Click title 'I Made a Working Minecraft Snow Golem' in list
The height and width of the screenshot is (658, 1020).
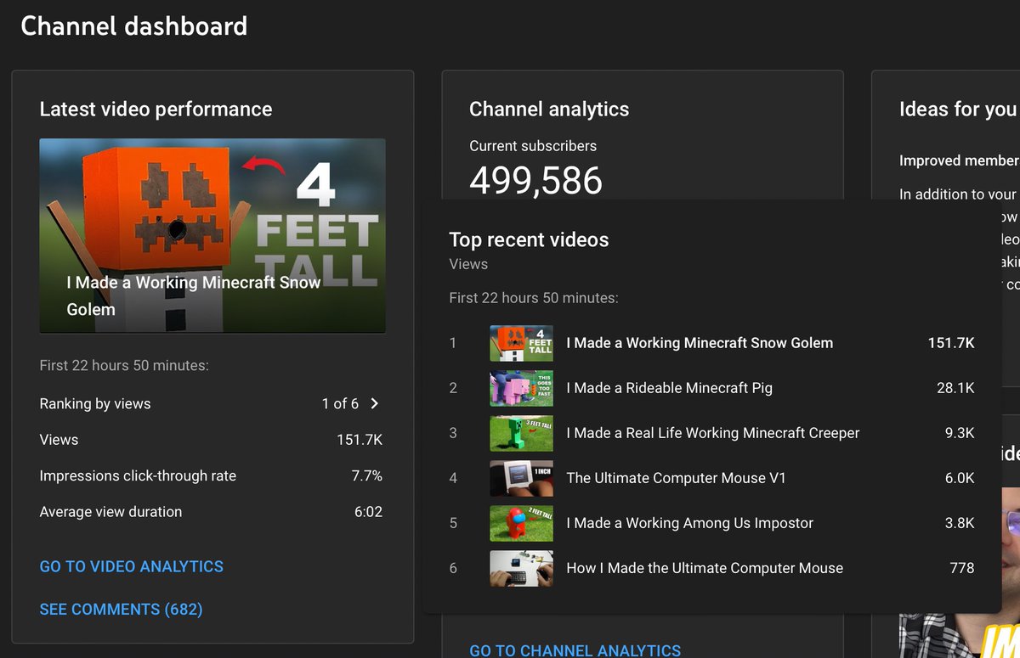(x=700, y=343)
